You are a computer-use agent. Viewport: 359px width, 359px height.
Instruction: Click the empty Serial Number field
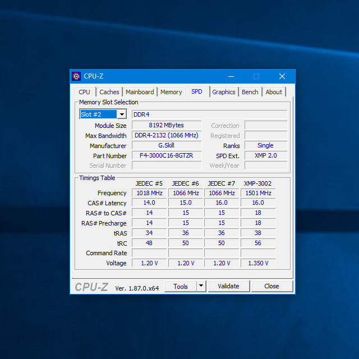tap(167, 165)
